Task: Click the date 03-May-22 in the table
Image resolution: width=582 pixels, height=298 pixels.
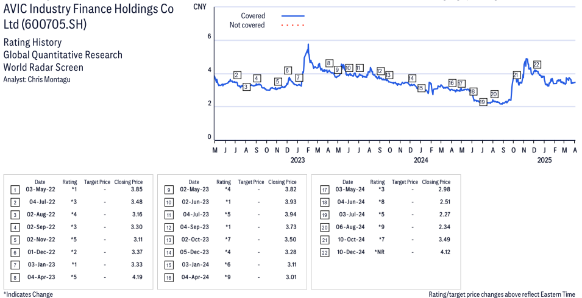Action: coord(41,190)
